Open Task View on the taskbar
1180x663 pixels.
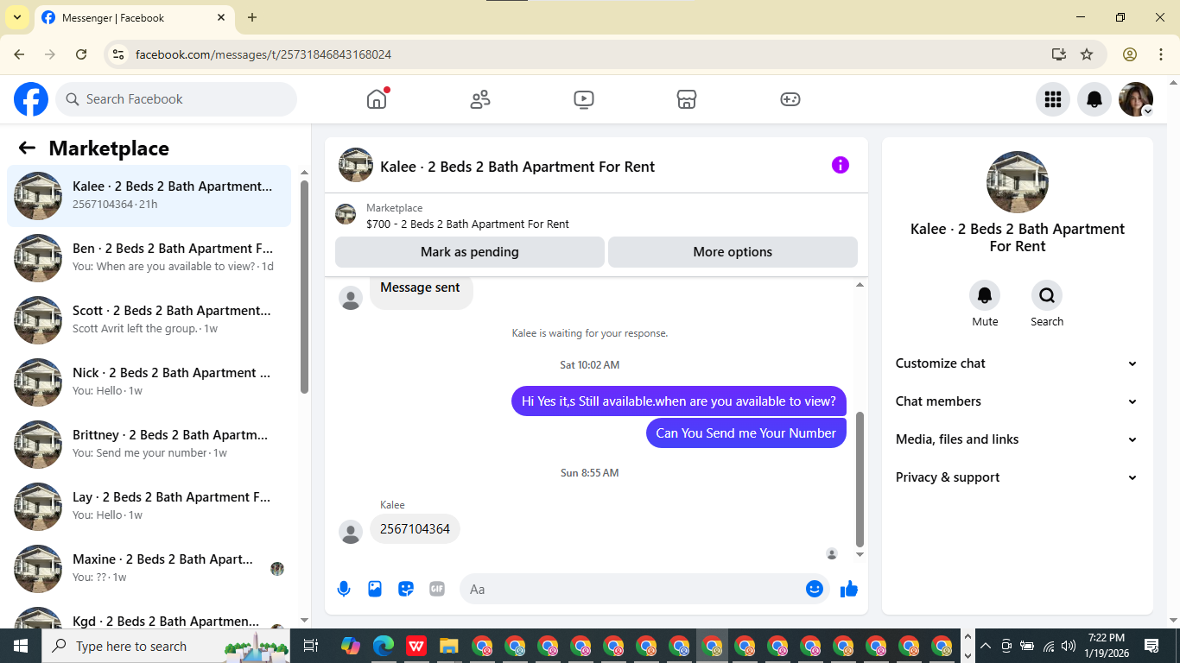tap(311, 646)
